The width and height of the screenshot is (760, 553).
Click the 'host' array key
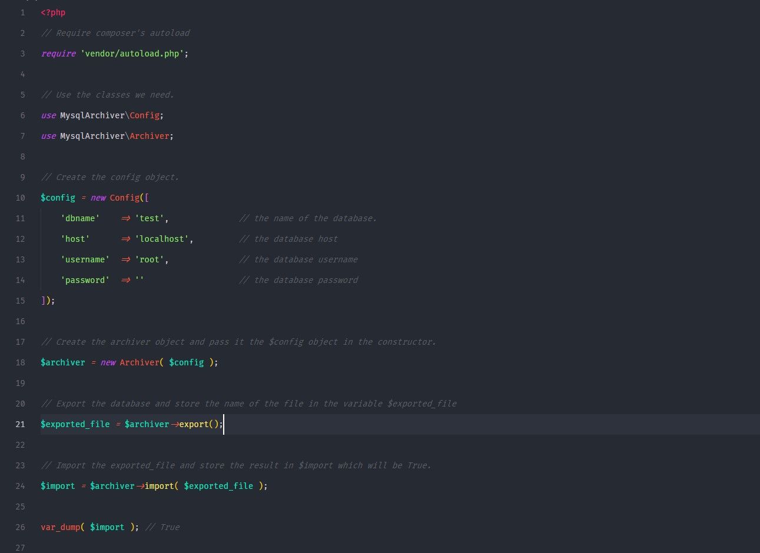point(75,239)
